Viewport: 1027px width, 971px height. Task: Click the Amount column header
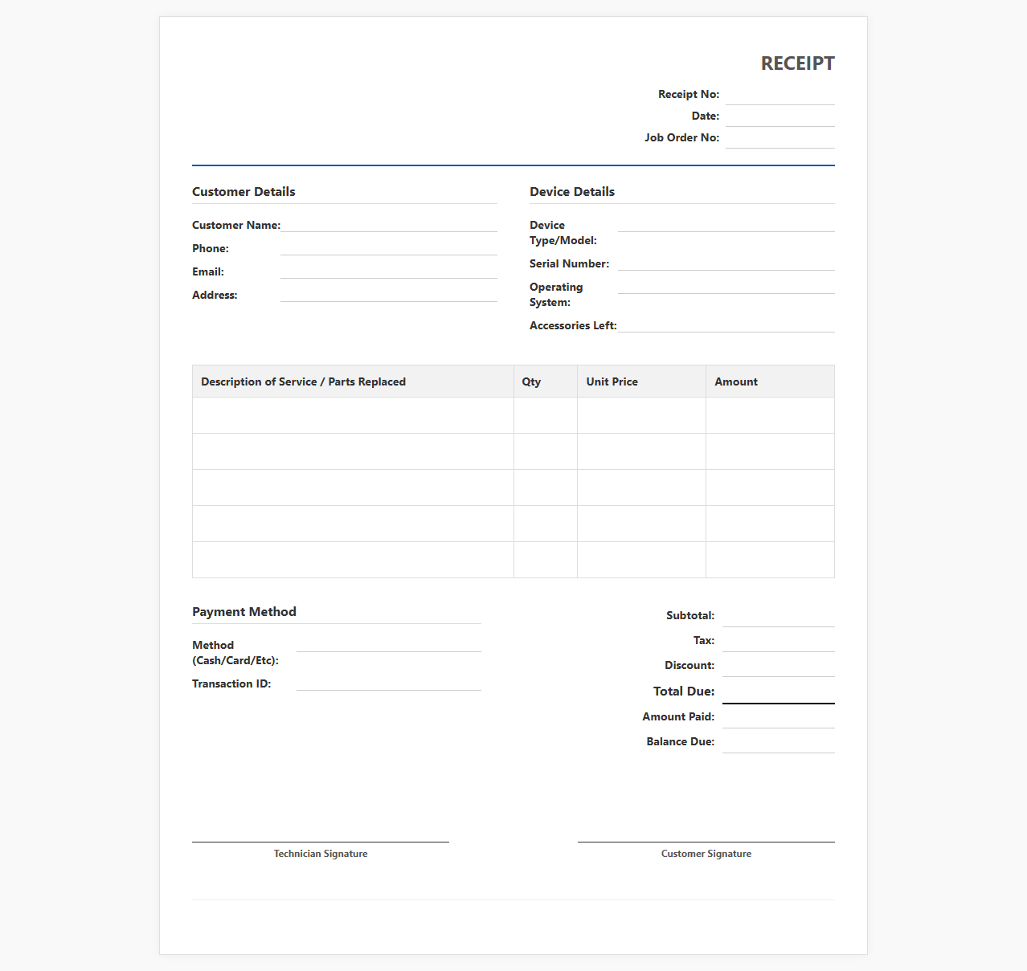point(770,381)
